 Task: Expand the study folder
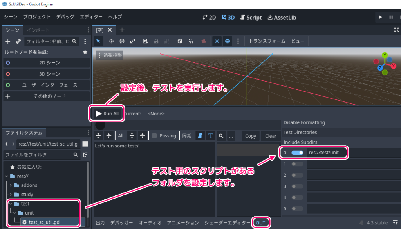pos(11,194)
